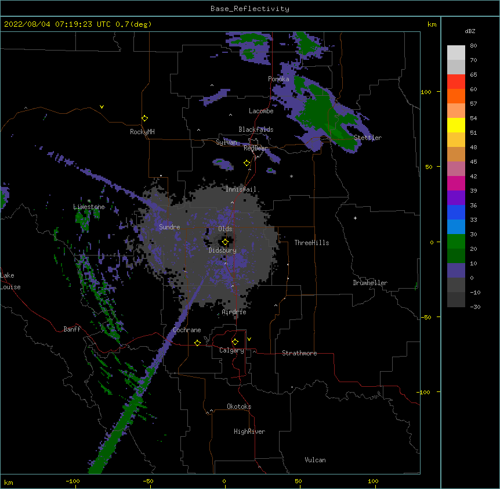Click the Lacombe city label

[261, 111]
